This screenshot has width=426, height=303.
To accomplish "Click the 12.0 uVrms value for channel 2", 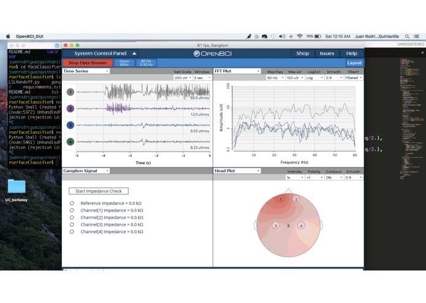I will (200, 115).
